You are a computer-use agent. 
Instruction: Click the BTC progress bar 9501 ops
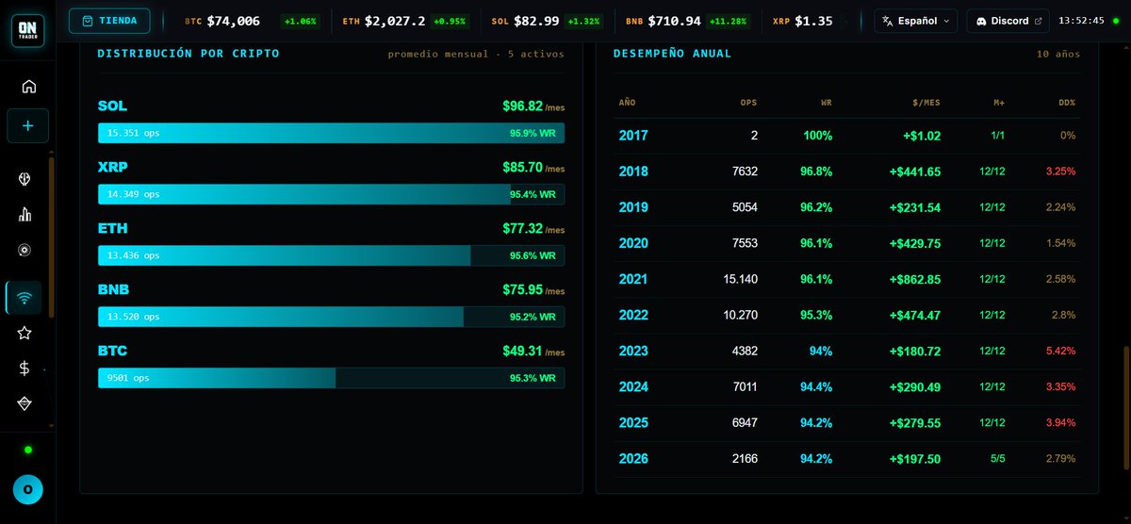click(x=331, y=378)
